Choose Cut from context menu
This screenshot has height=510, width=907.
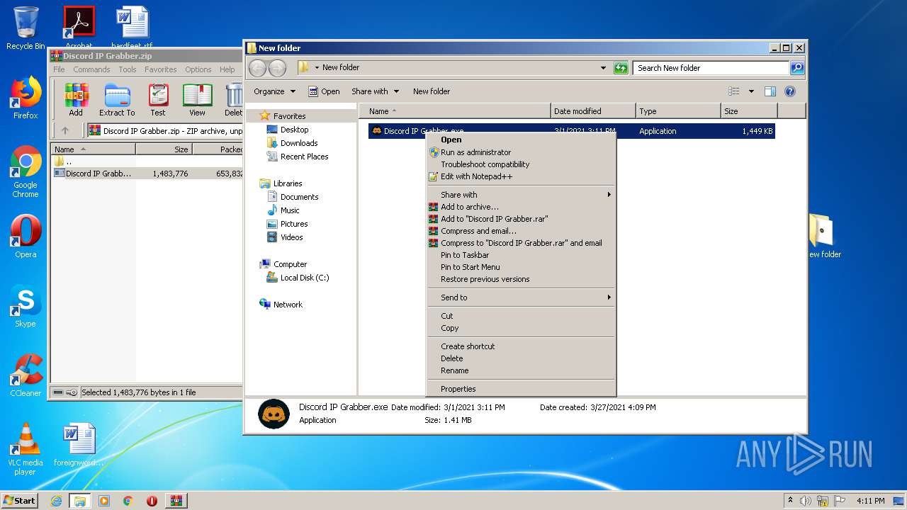(x=521, y=316)
